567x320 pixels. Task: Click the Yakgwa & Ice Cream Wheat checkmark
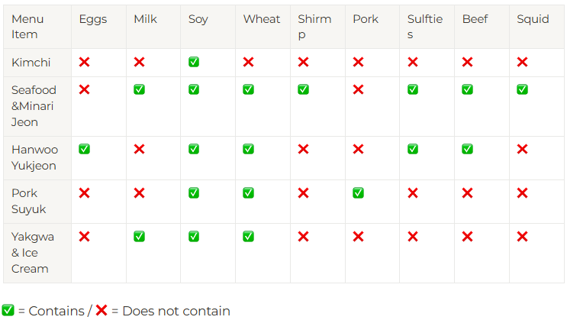(248, 236)
